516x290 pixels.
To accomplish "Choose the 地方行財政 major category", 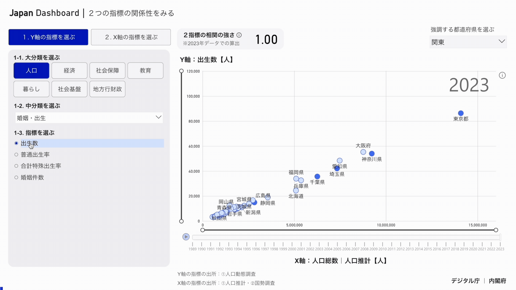I will tap(107, 89).
